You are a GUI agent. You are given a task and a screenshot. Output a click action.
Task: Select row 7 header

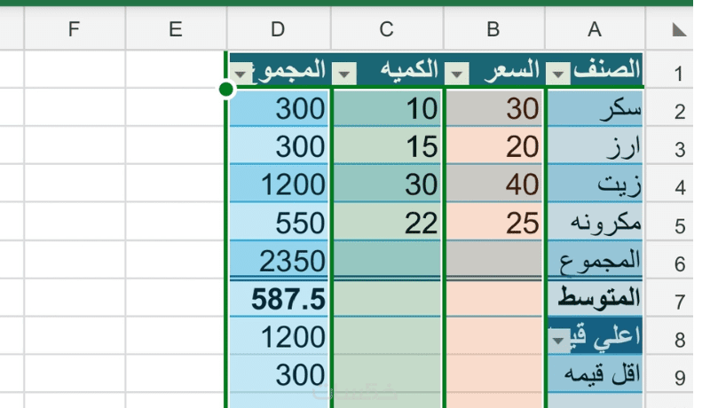coord(679,302)
